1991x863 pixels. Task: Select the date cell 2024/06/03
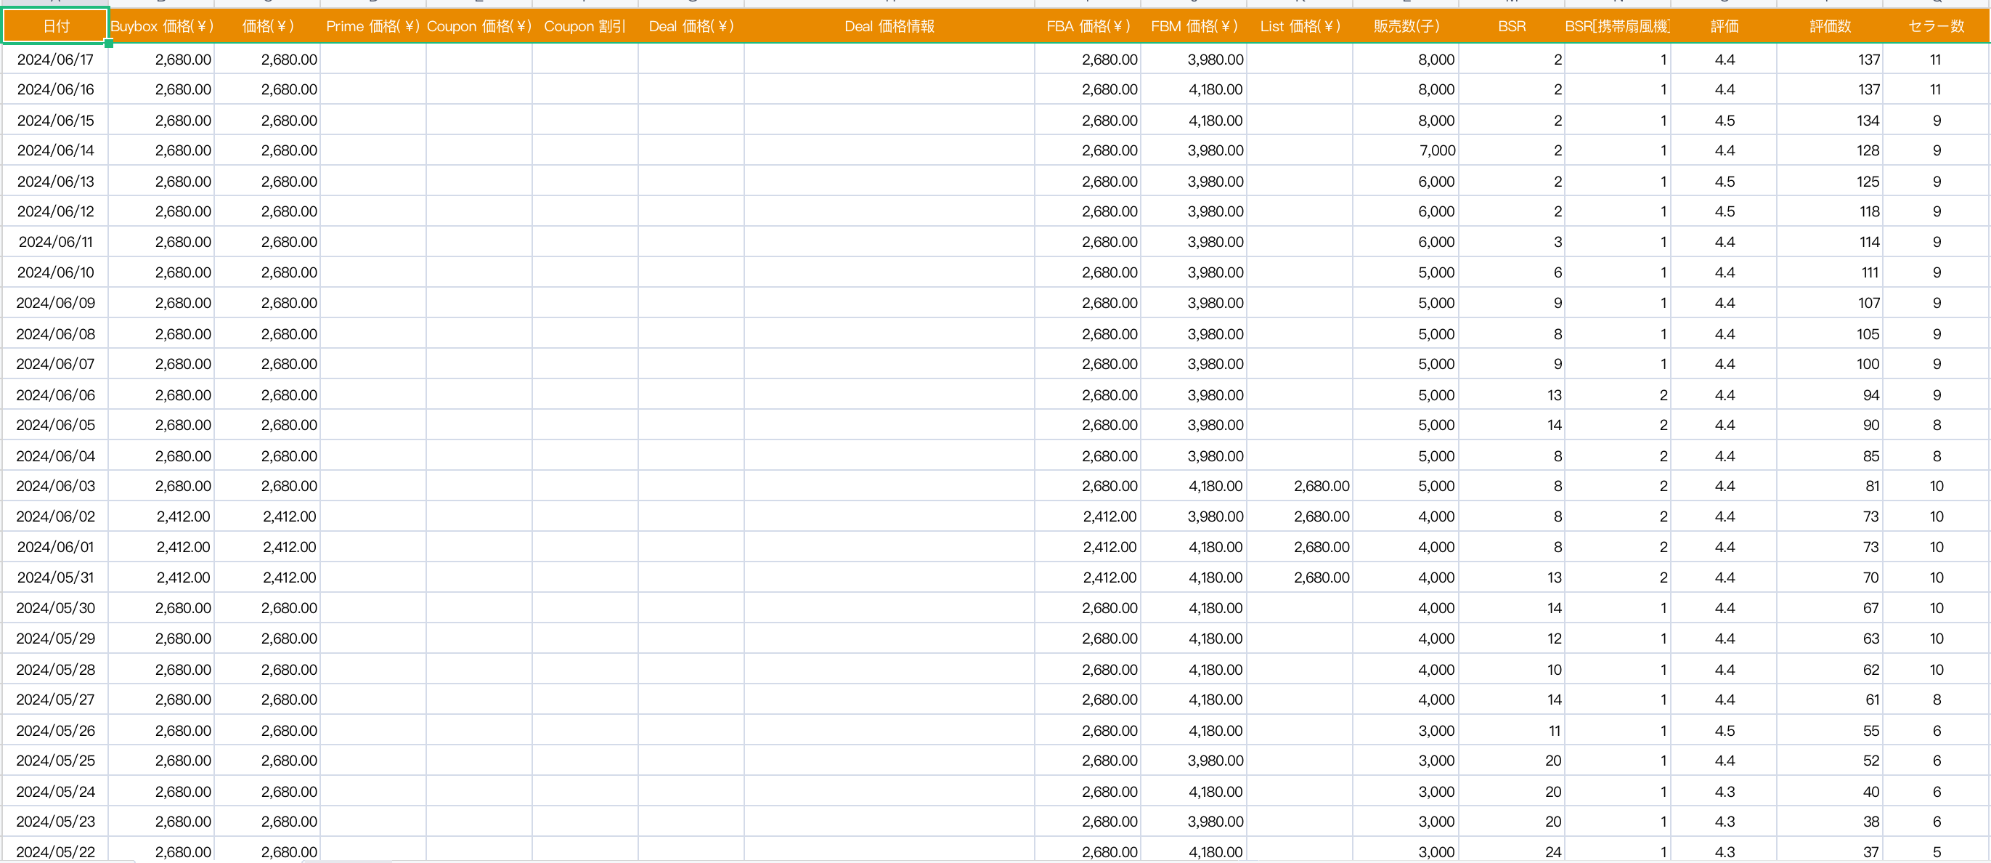(55, 486)
